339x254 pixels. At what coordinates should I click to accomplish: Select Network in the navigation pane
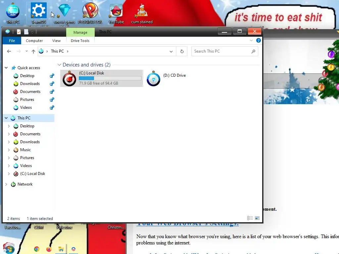point(25,184)
